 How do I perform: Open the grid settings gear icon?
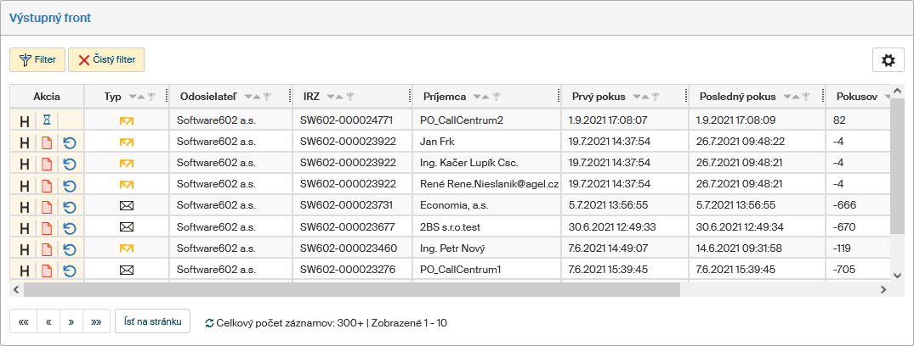(x=888, y=60)
